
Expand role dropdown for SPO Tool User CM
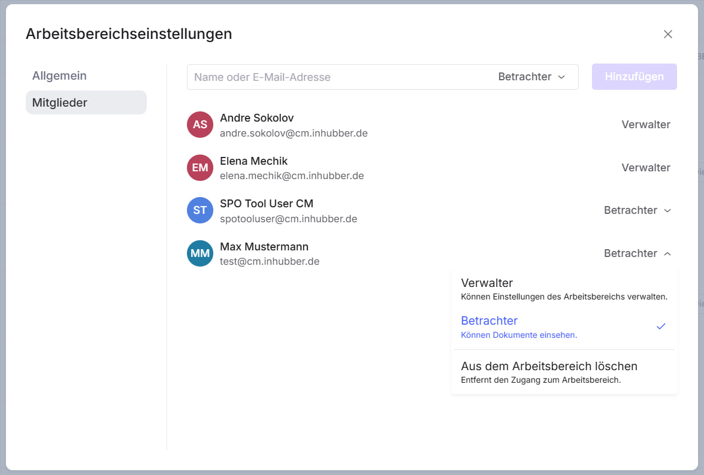pyautogui.click(x=637, y=211)
